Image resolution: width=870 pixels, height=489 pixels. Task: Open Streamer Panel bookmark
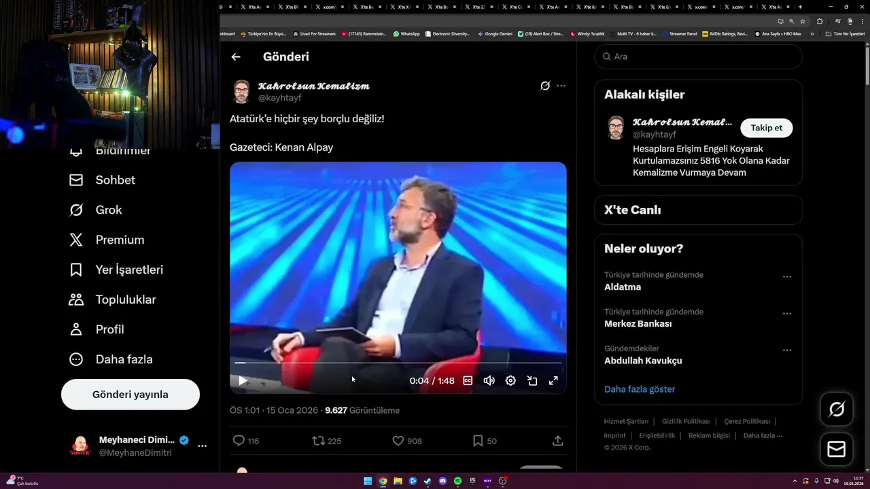pyautogui.click(x=680, y=33)
